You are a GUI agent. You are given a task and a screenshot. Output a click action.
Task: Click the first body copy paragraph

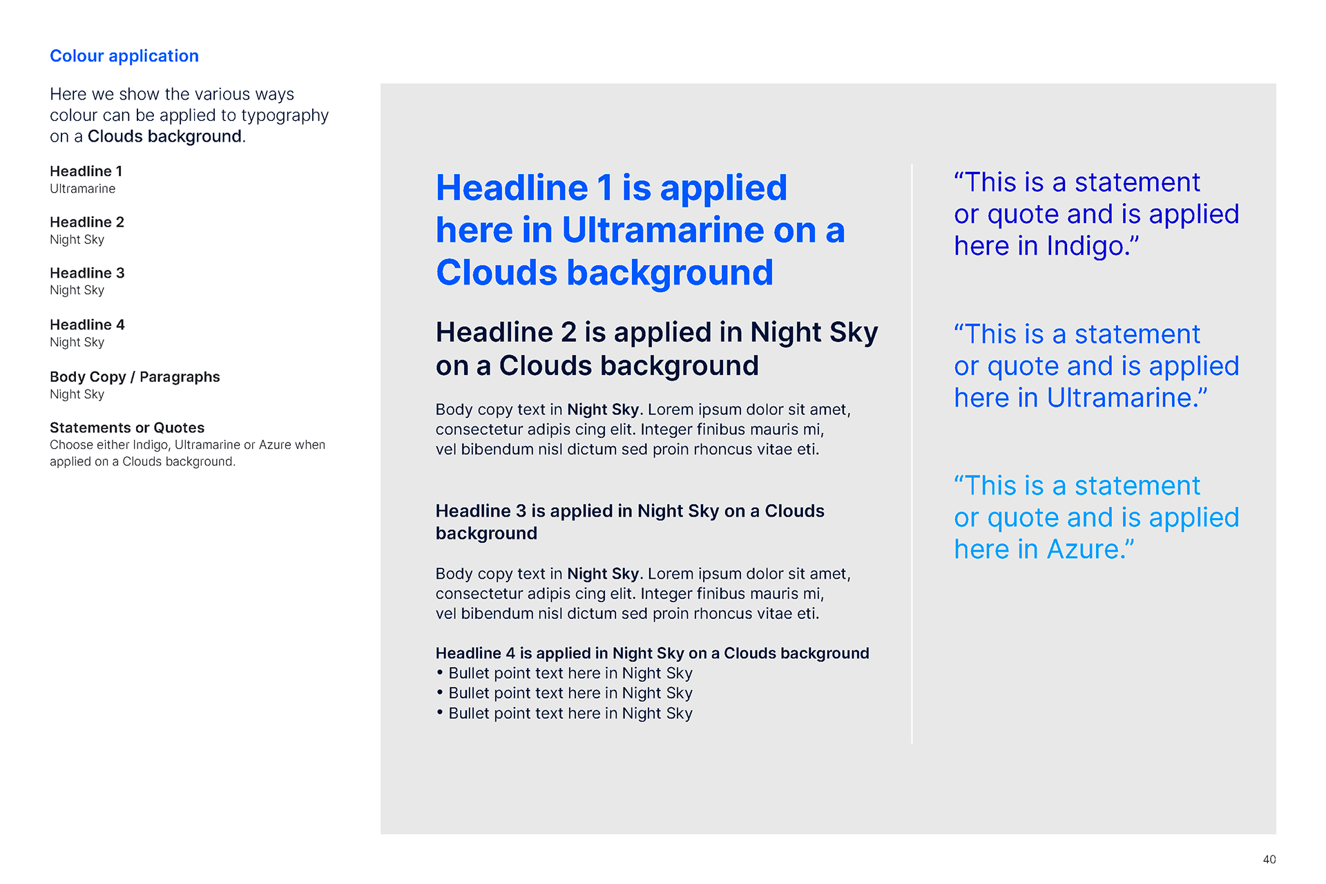coord(642,430)
